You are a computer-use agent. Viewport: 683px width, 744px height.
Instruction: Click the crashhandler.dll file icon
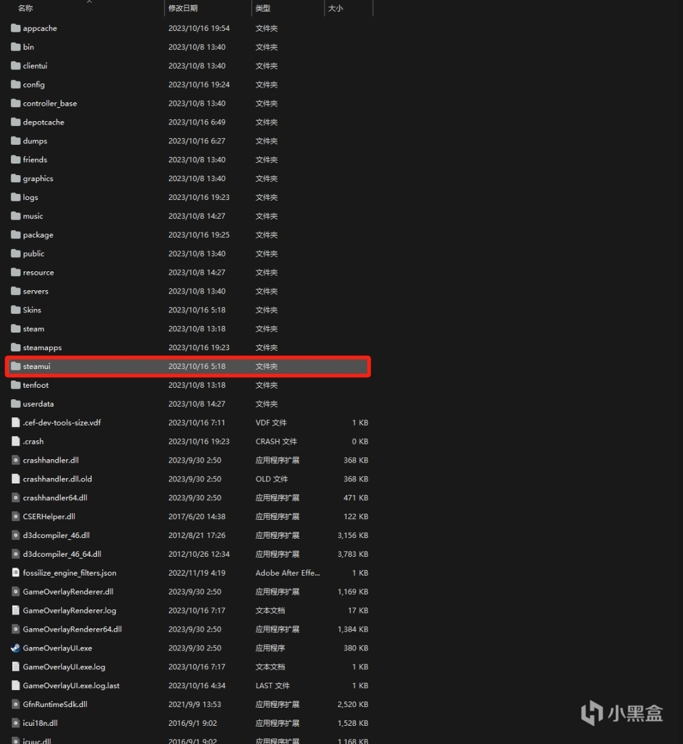pyautogui.click(x=16, y=460)
